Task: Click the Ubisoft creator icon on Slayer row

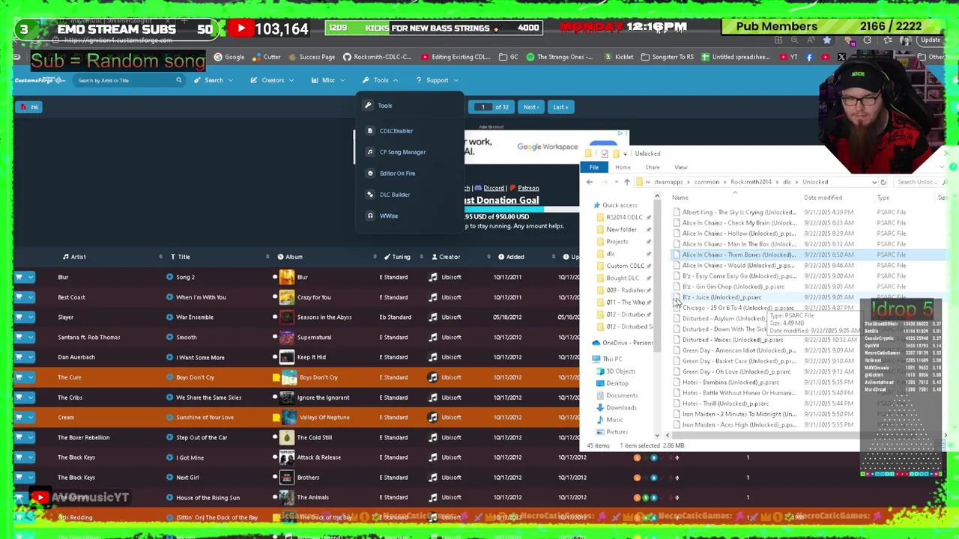Action: 432,317
